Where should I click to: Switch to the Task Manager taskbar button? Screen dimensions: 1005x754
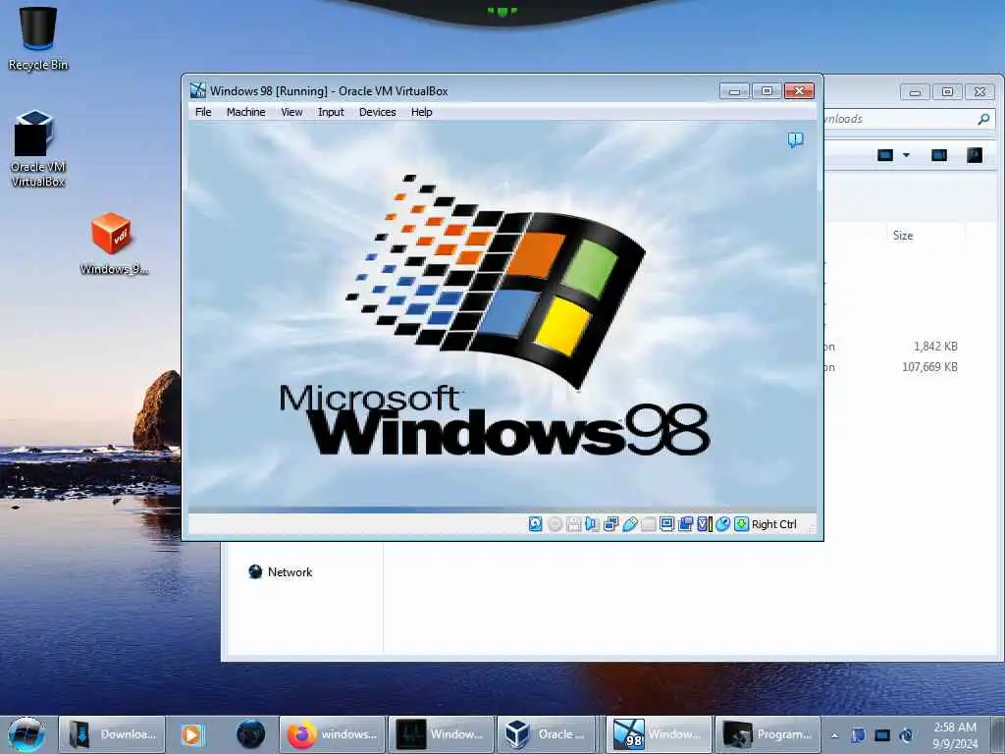441,734
